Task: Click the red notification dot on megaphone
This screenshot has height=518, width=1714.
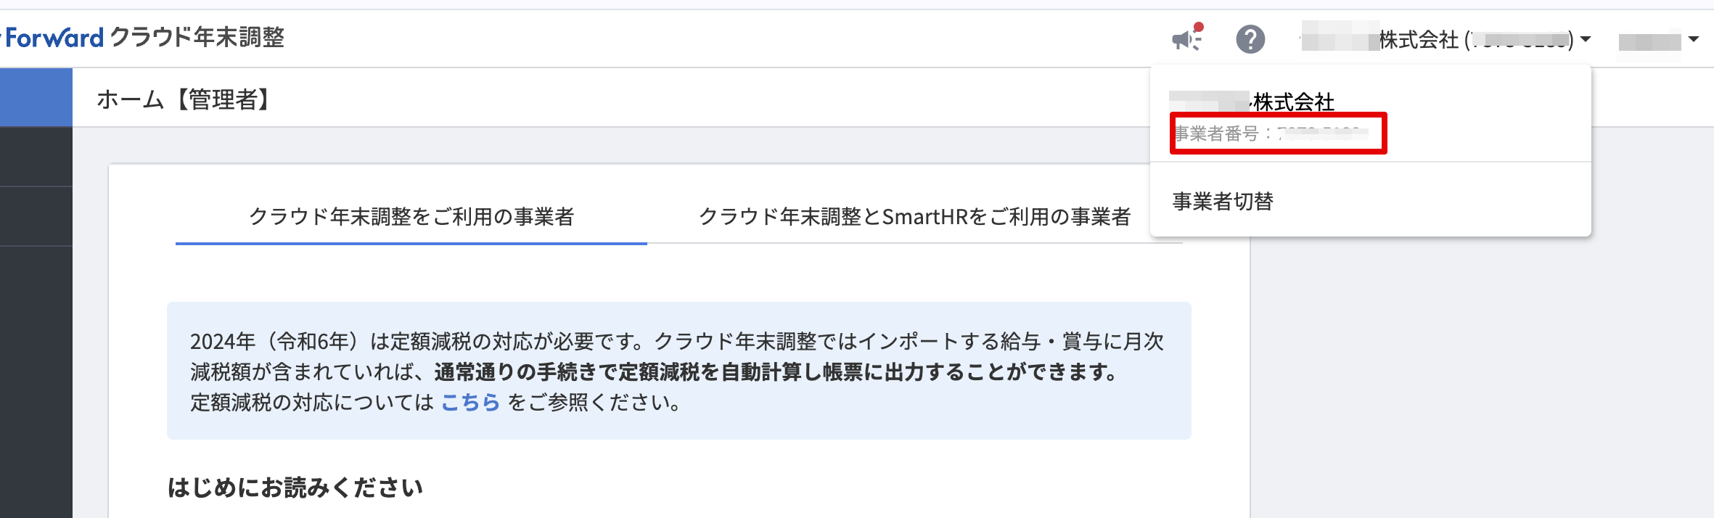Action: tap(1199, 28)
